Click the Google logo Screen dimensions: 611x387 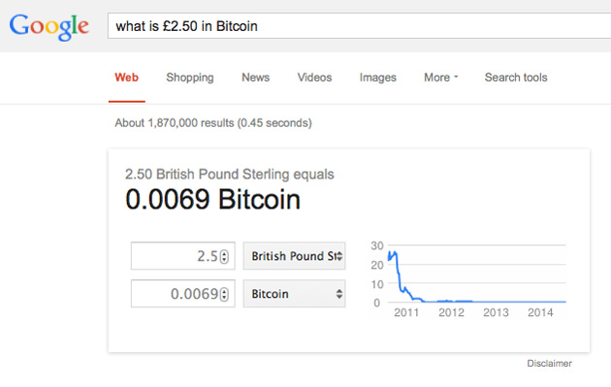point(49,27)
